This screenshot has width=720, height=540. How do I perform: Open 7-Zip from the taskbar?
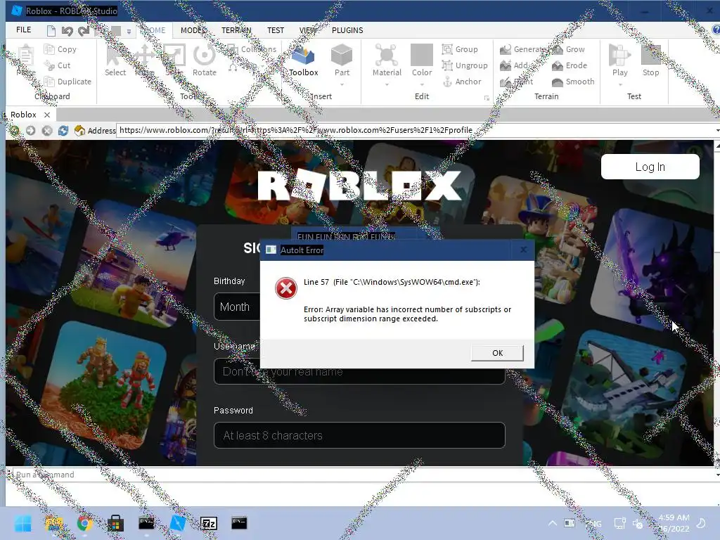(x=208, y=523)
